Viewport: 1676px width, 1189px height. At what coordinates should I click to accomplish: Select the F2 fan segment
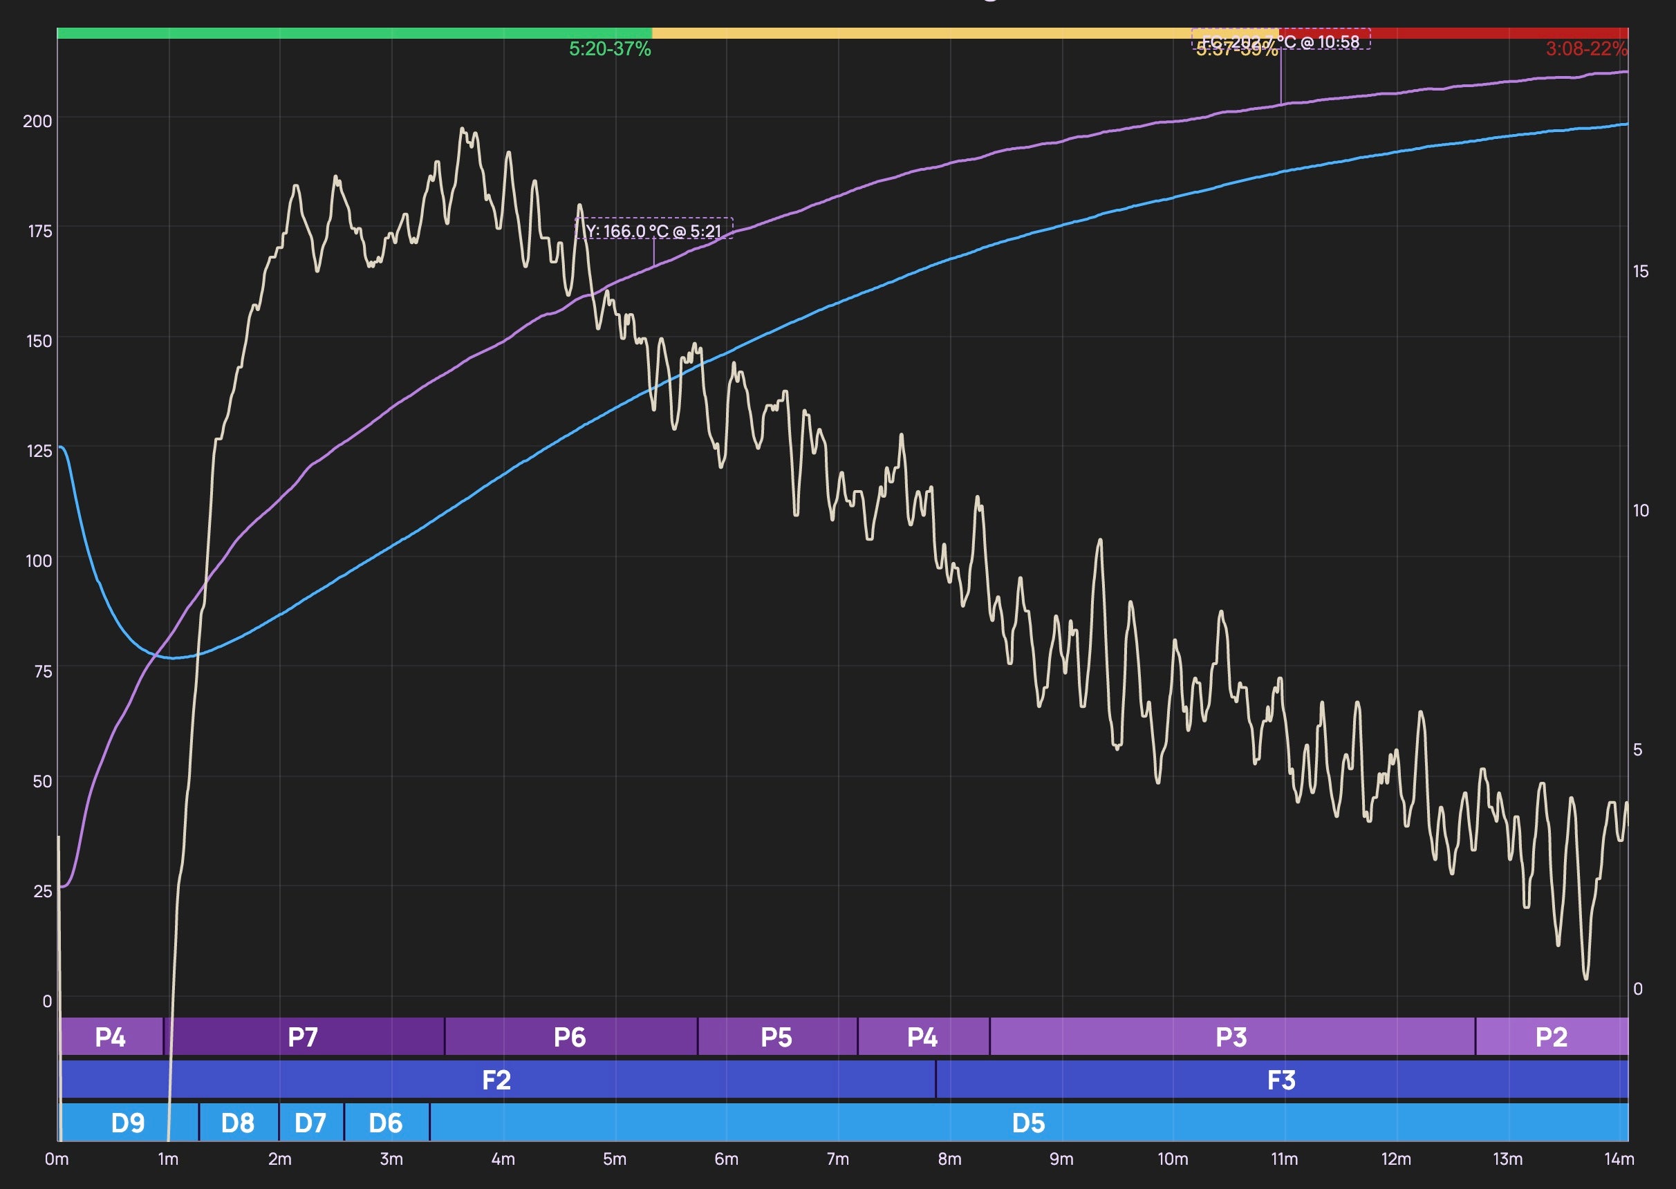498,1079
